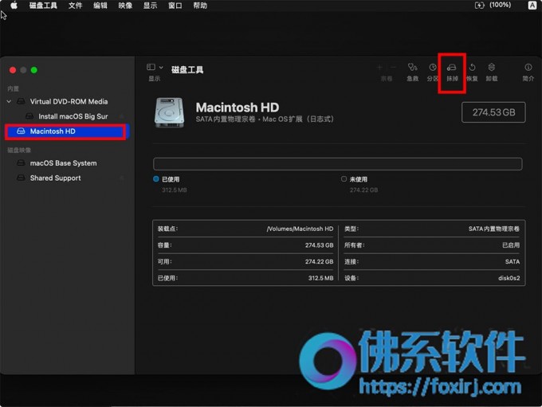
Task: Open the 窗口 menu
Action: [175, 6]
